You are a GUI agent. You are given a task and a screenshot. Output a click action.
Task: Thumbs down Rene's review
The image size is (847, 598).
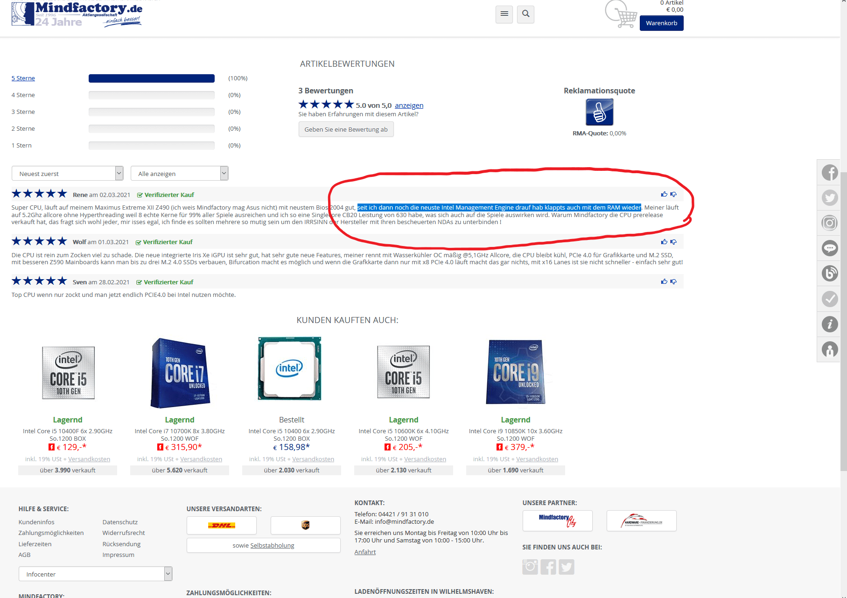673,194
